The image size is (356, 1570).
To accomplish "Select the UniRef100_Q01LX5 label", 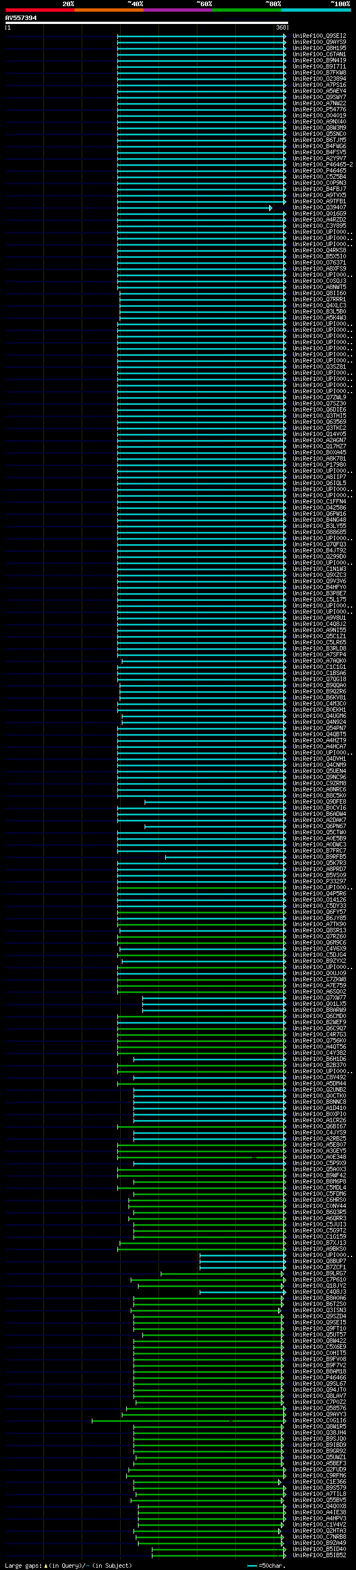I will coord(319,1004).
